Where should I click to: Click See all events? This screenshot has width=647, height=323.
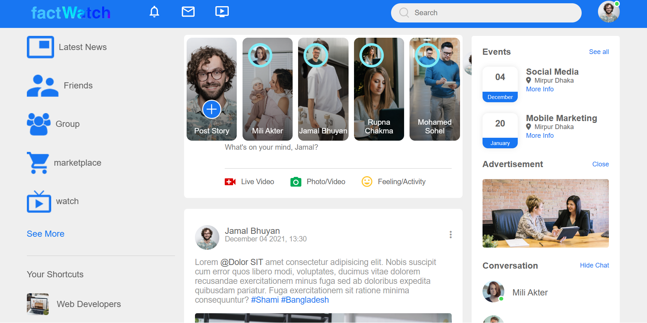click(599, 52)
